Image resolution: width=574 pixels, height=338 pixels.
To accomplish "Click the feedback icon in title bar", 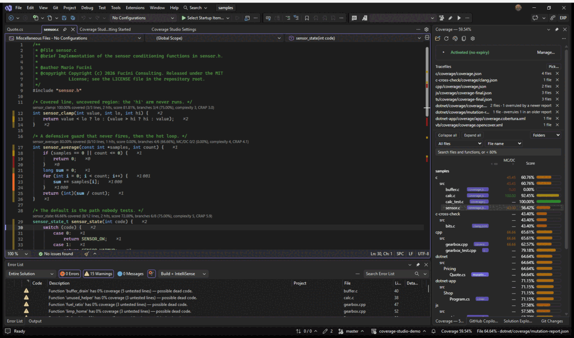I will 535,18.
